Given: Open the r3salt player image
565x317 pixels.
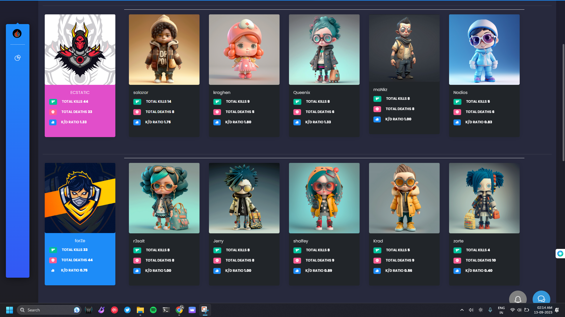Looking at the screenshot, I should pos(164,198).
